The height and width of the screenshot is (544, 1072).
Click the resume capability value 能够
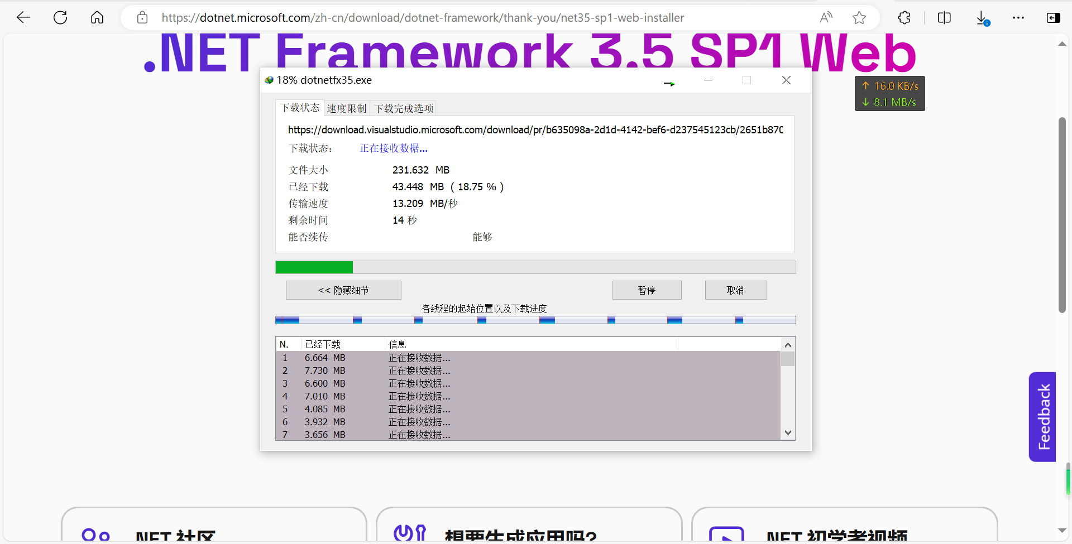[482, 237]
